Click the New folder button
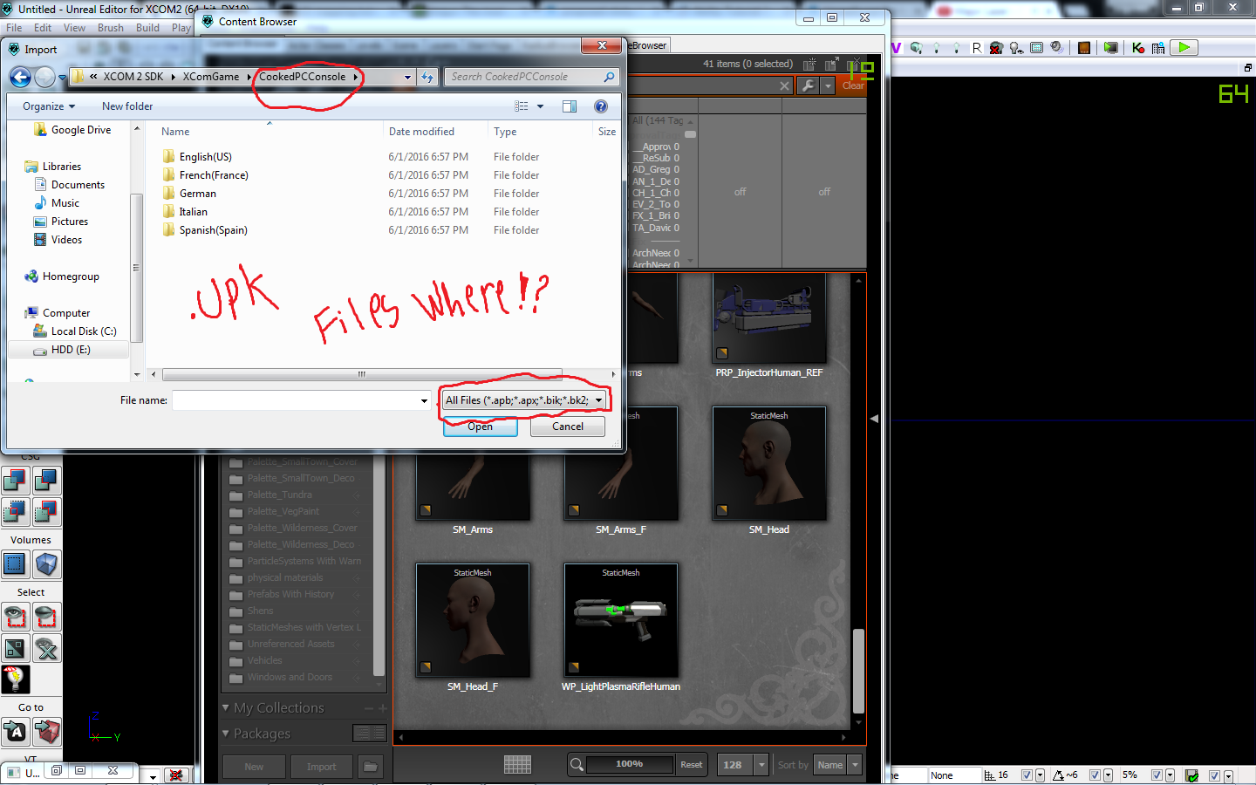 (x=127, y=106)
